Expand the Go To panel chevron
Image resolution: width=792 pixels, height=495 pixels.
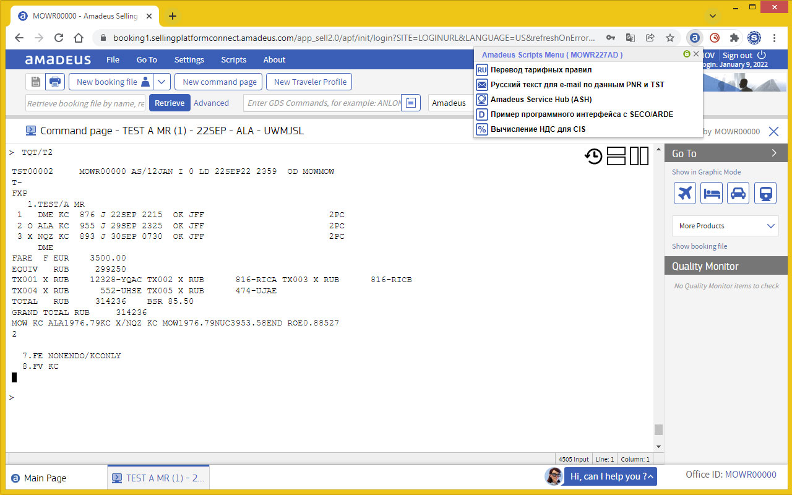coord(775,153)
